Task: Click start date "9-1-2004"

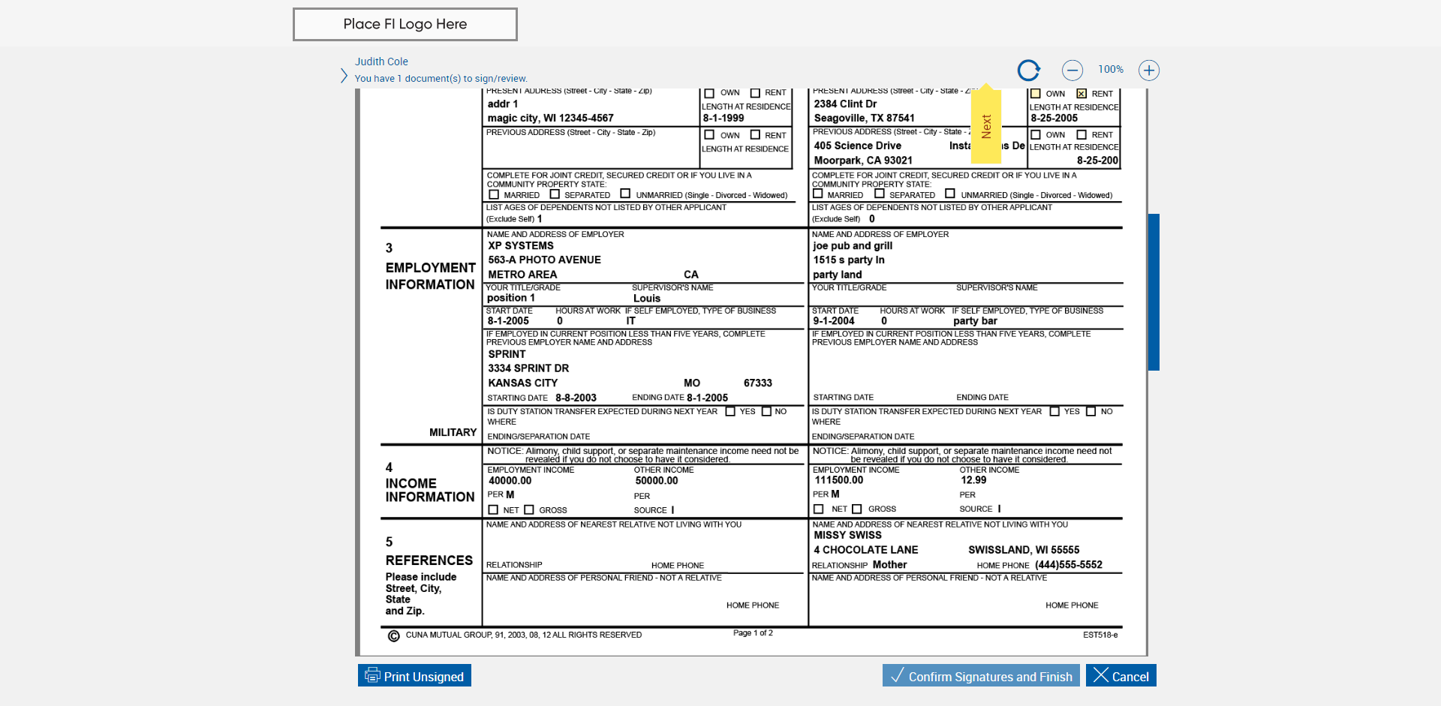Action: coord(834,321)
